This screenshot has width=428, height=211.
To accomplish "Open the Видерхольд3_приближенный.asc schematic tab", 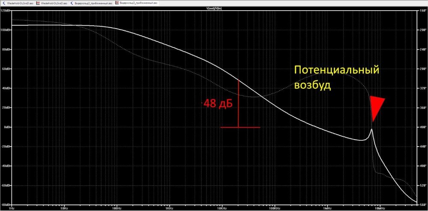I will (94, 3).
